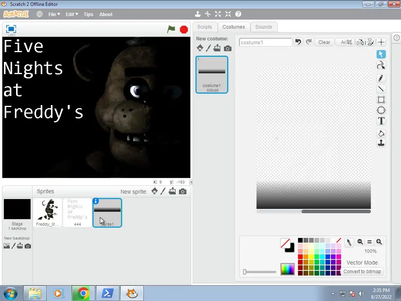Select the Duplicate stamp tool in paint editor
This screenshot has height=301, width=401.
click(381, 143)
